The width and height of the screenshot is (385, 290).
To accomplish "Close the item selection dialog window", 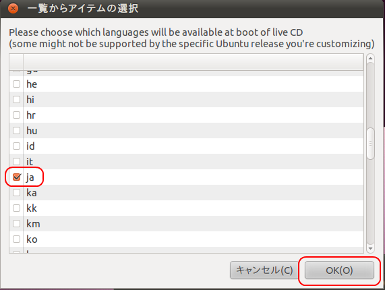I will point(13,9).
